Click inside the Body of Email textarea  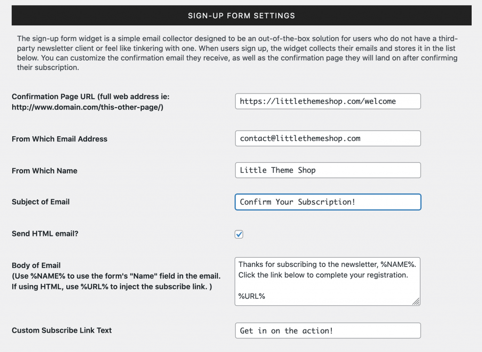328,282
